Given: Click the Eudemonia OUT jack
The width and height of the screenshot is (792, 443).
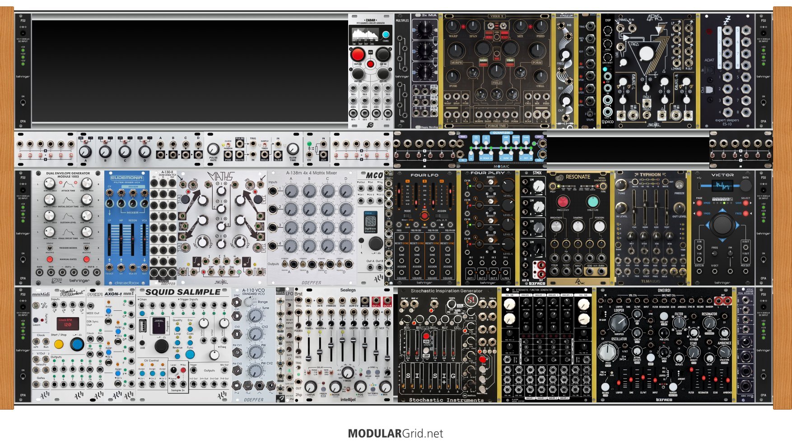Looking at the screenshot, I should point(144,267).
